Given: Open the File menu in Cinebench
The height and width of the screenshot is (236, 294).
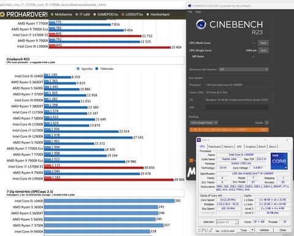Looking at the screenshot, I should [190, 12].
